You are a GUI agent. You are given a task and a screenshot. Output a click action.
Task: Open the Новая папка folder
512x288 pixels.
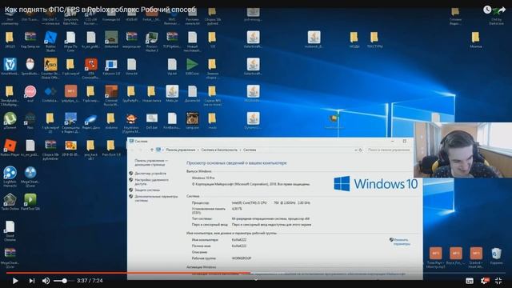click(x=151, y=94)
